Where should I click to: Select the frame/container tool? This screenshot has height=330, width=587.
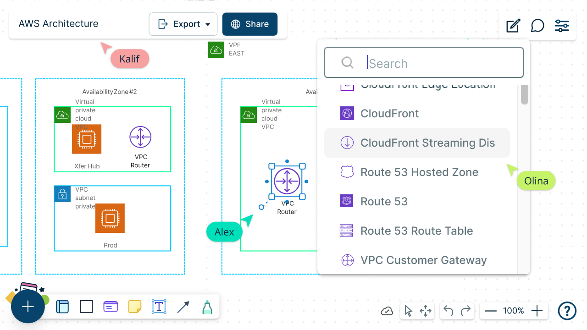click(x=62, y=307)
